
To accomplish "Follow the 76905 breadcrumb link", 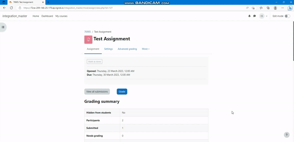I will [x=87, y=32].
